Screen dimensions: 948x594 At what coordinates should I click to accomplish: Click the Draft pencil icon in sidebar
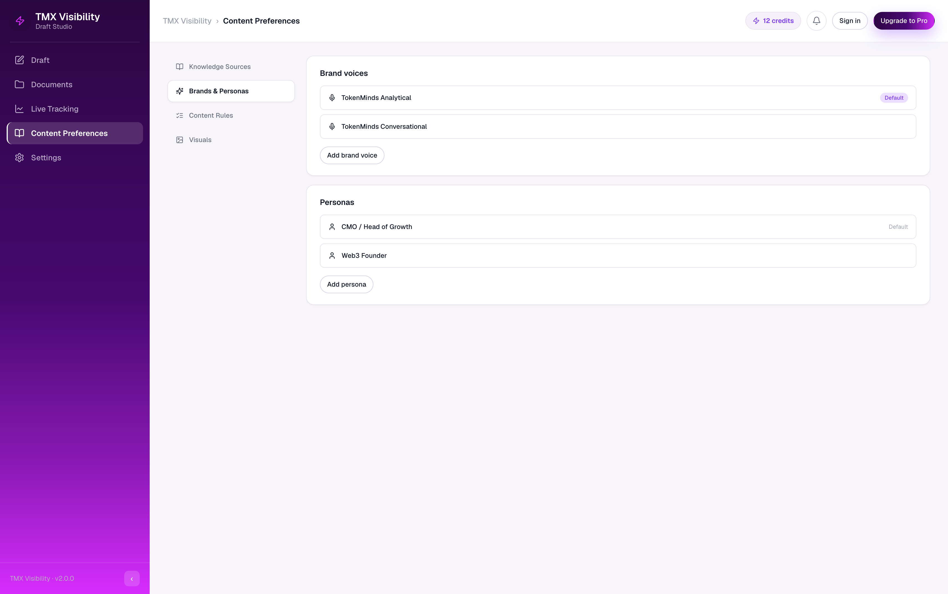[x=19, y=60]
